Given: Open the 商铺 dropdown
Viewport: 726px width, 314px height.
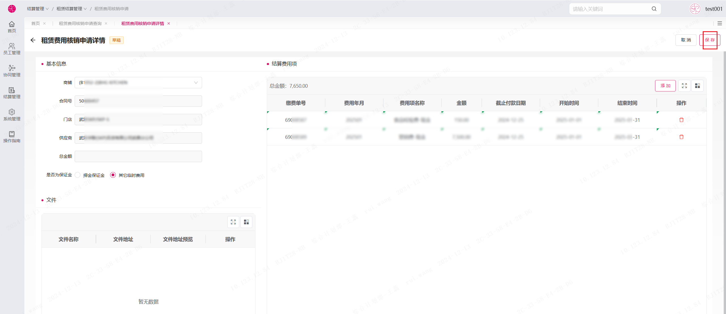Looking at the screenshot, I should pyautogui.click(x=138, y=83).
